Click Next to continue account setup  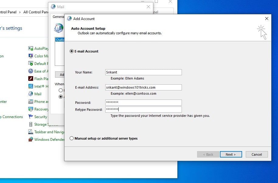(231, 154)
